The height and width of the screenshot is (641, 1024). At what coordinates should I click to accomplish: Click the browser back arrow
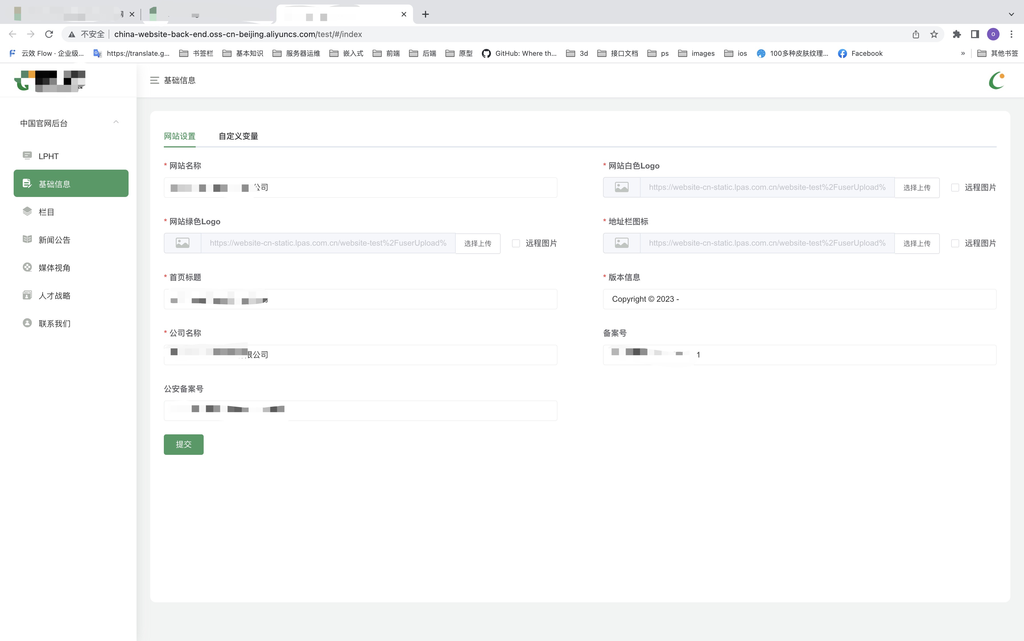[x=12, y=34]
